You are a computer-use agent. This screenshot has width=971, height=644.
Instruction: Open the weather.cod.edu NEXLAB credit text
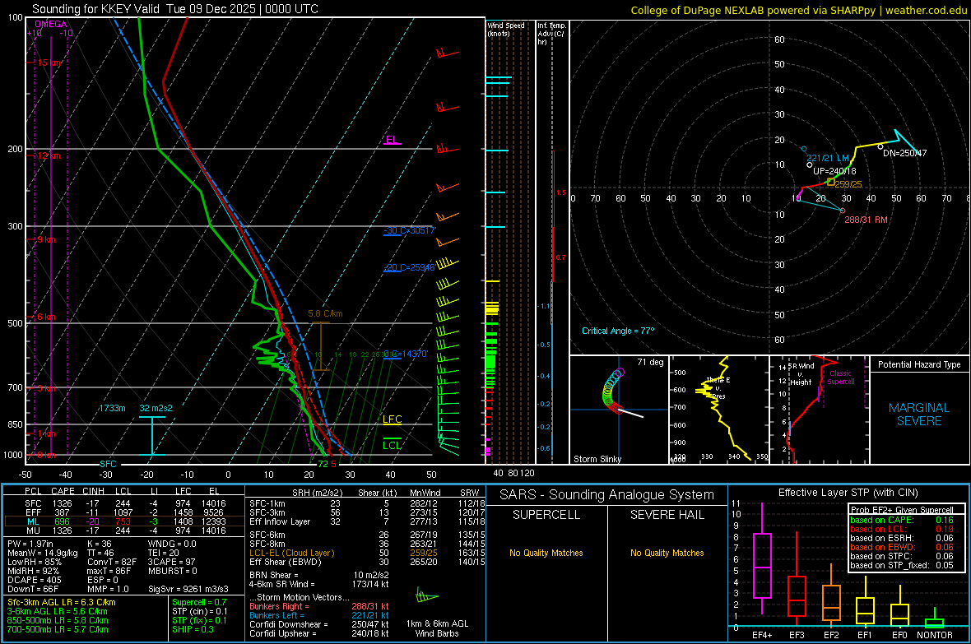coord(798,10)
